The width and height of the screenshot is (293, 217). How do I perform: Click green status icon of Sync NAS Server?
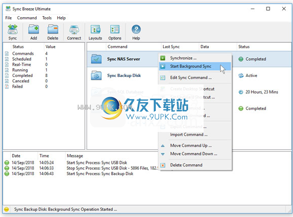241,59
